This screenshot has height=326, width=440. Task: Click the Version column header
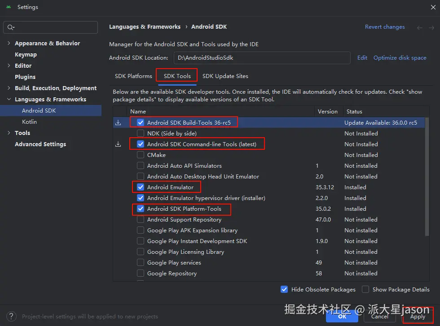(x=328, y=112)
